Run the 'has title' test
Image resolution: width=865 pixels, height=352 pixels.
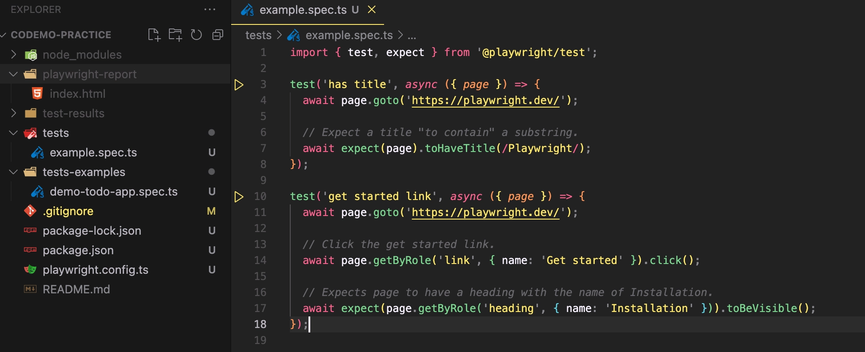pos(239,84)
